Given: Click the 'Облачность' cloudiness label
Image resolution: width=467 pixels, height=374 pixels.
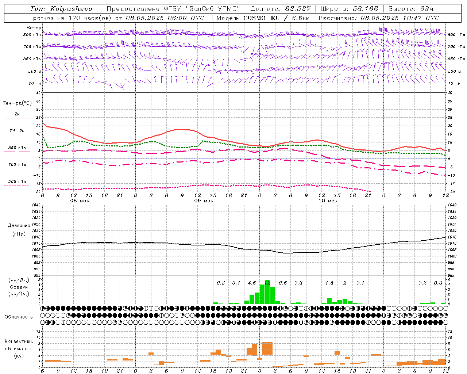Looking at the screenshot, I should [x=19, y=317].
